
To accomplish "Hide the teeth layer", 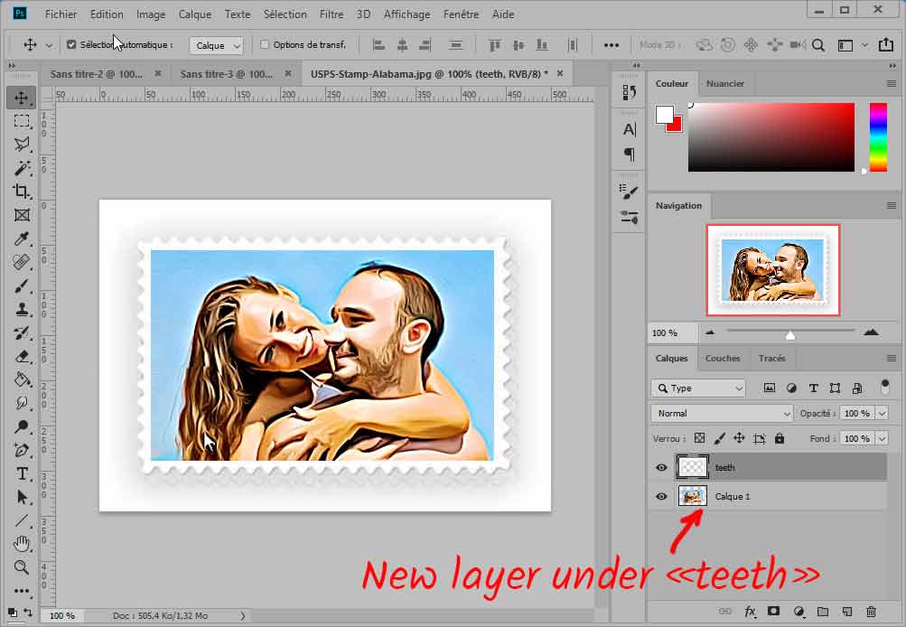I will pos(661,467).
